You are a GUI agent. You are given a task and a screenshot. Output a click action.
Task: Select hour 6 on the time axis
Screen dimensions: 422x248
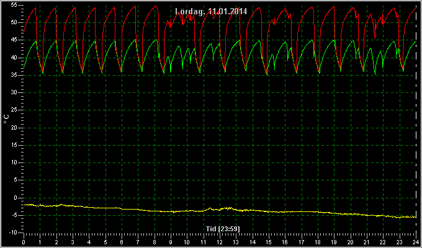point(122,241)
